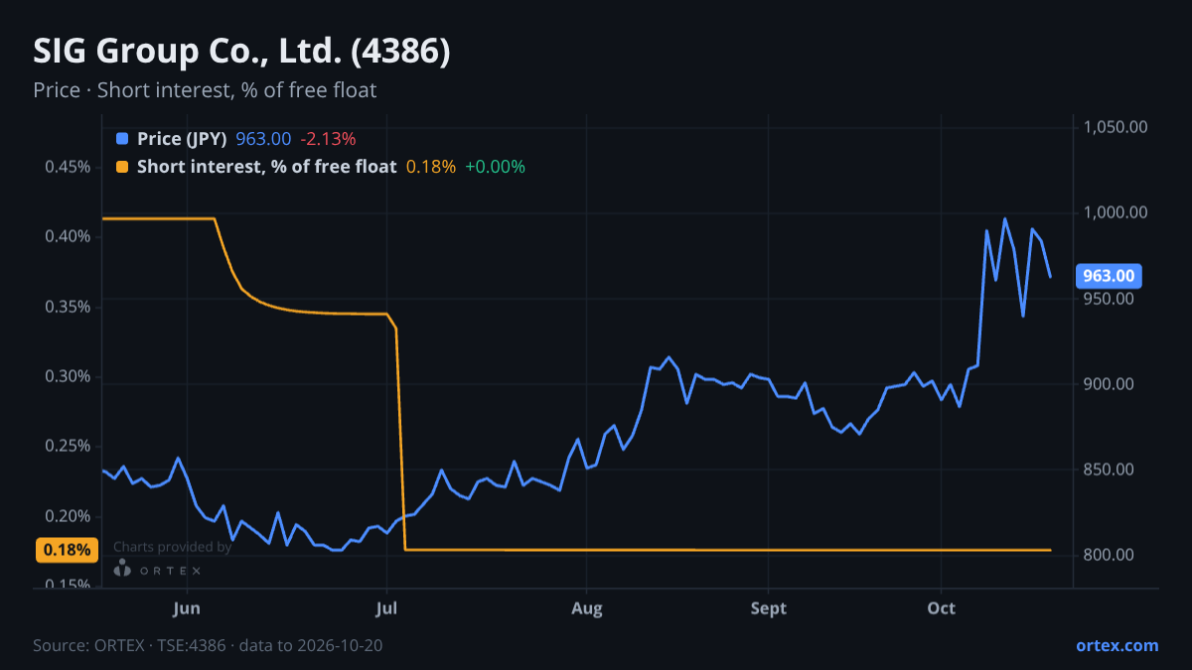Click the chart title SIG Group Co., Ltd. (4386)
1192x670 pixels.
coord(241,52)
